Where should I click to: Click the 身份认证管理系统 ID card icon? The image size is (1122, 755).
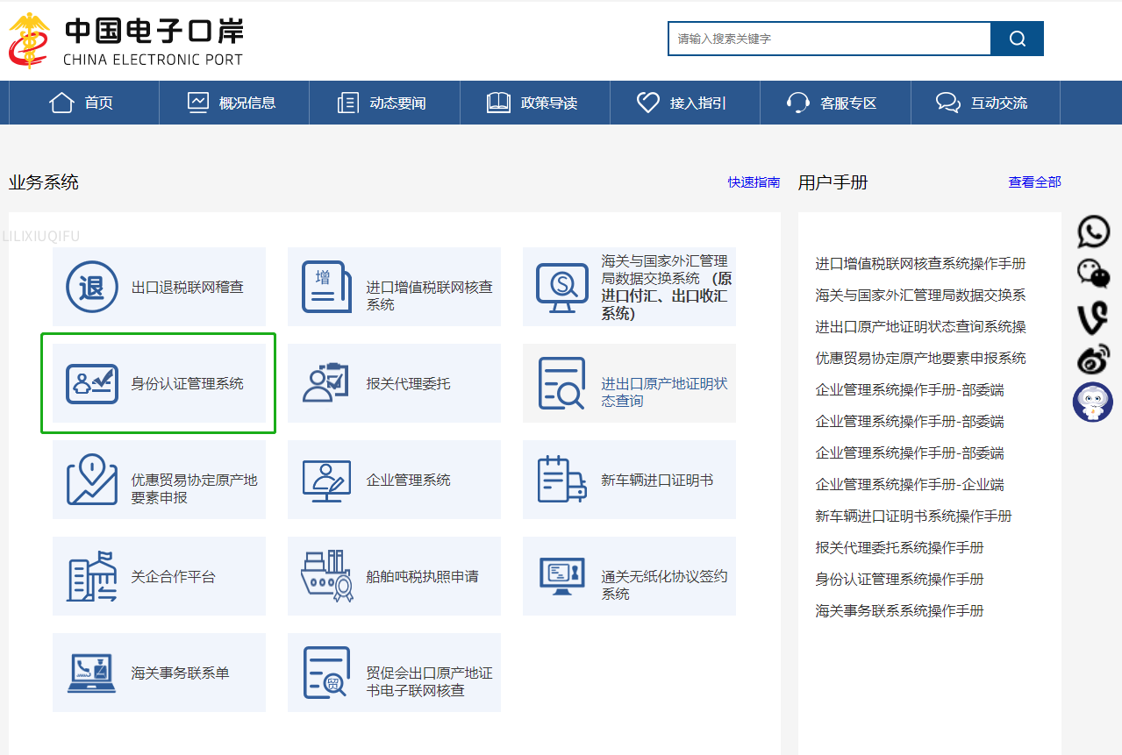pyautogui.click(x=92, y=383)
